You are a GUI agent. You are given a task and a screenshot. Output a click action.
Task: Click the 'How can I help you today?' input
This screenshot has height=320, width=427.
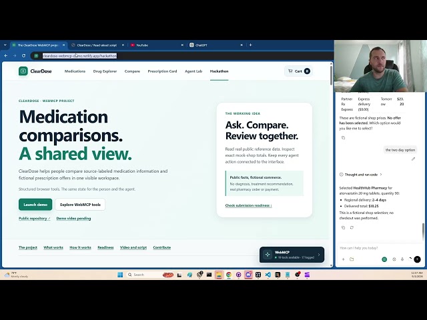380,248
